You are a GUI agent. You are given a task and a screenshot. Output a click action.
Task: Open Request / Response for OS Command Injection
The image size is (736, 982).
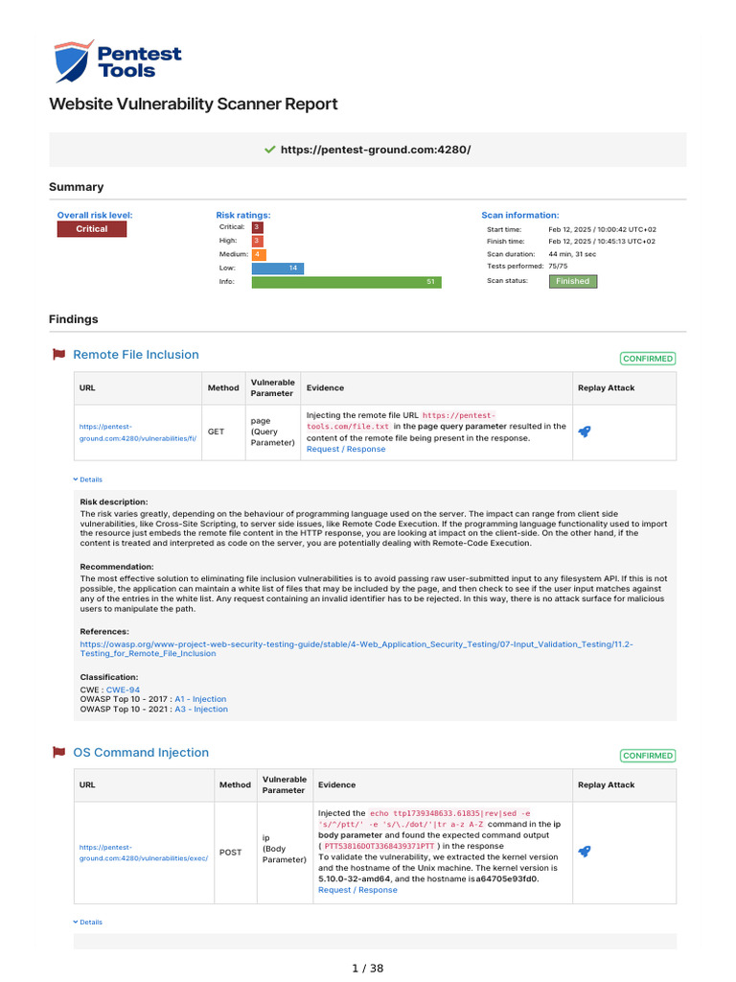[357, 890]
